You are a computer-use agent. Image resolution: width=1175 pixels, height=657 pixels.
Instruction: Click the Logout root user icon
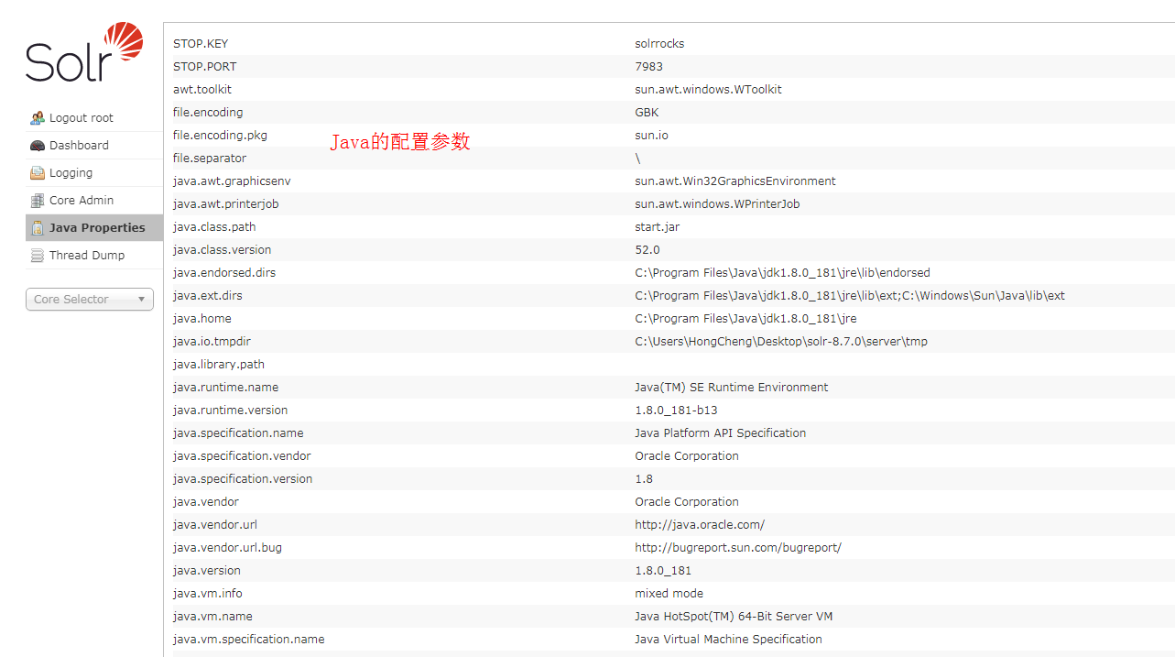[38, 117]
